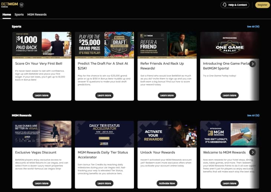Switch to the Sports tab
The image size is (271, 192).
point(19,15)
